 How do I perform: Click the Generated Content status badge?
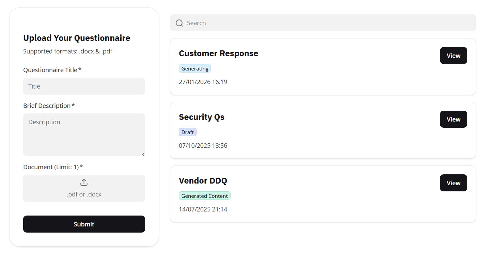(x=205, y=196)
